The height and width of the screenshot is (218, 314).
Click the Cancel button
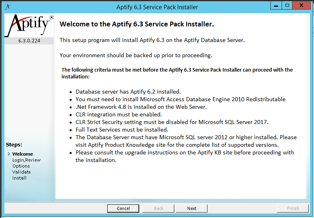(x=123, y=208)
